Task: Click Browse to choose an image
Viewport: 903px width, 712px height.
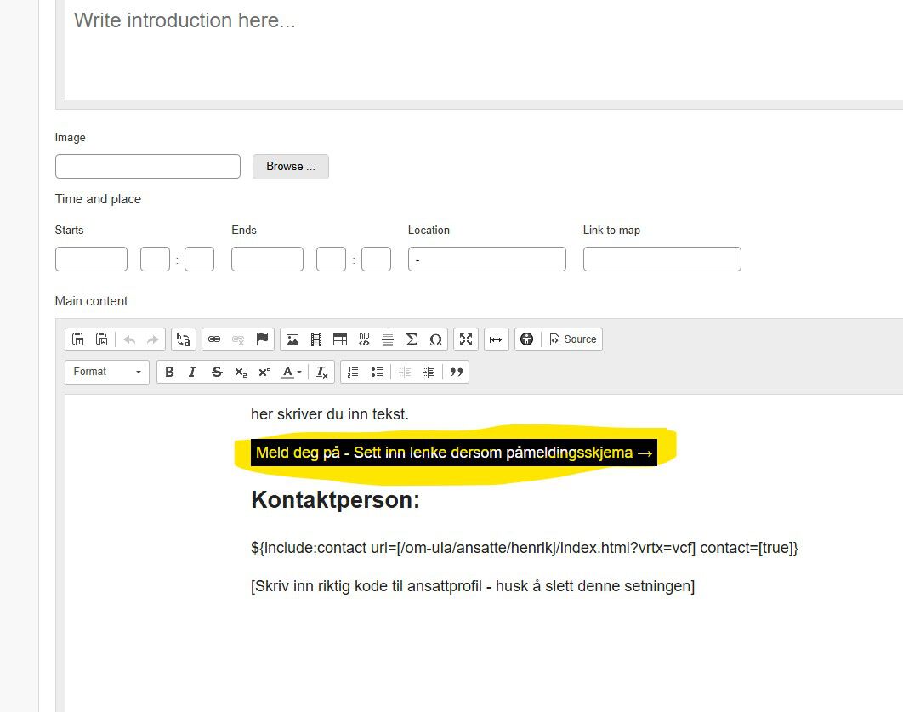Action: pyautogui.click(x=290, y=167)
